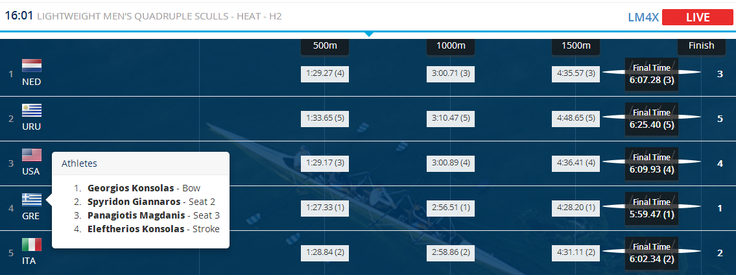This screenshot has height=275, width=736.
Task: Click the blue expander arrow under the race title
Action: [368, 34]
